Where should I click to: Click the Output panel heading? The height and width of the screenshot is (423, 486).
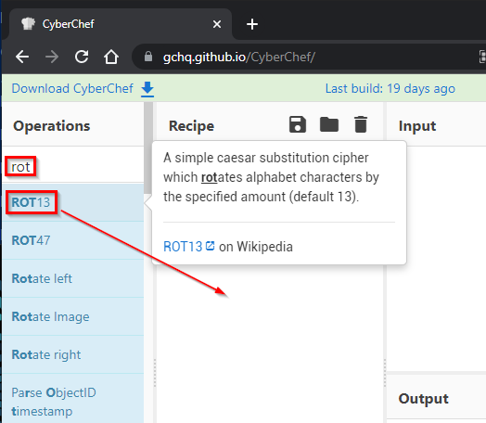click(x=423, y=399)
